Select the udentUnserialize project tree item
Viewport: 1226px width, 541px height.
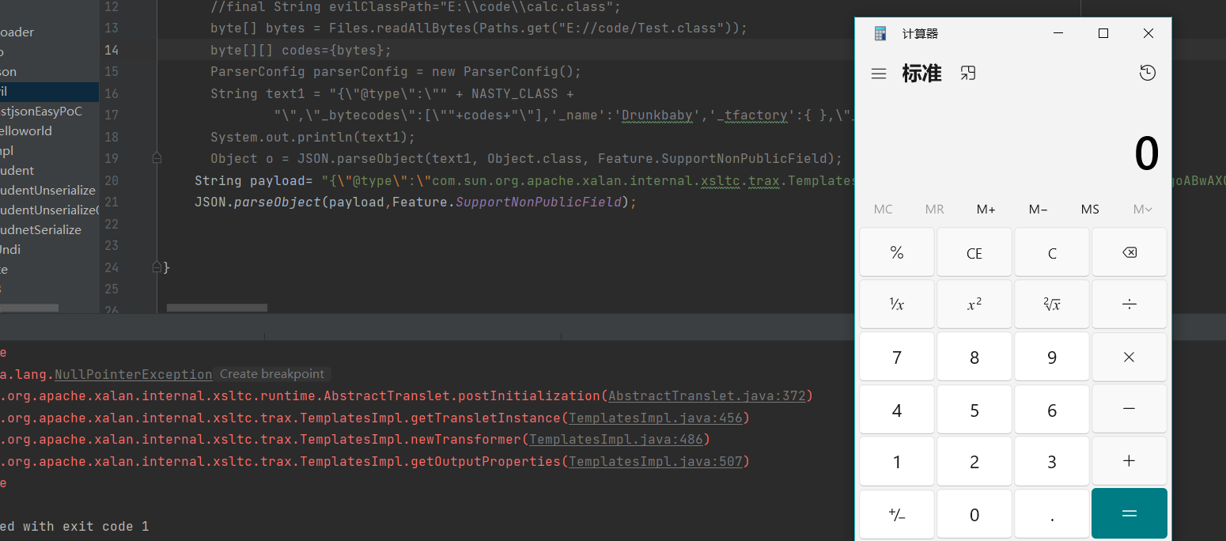pos(47,190)
